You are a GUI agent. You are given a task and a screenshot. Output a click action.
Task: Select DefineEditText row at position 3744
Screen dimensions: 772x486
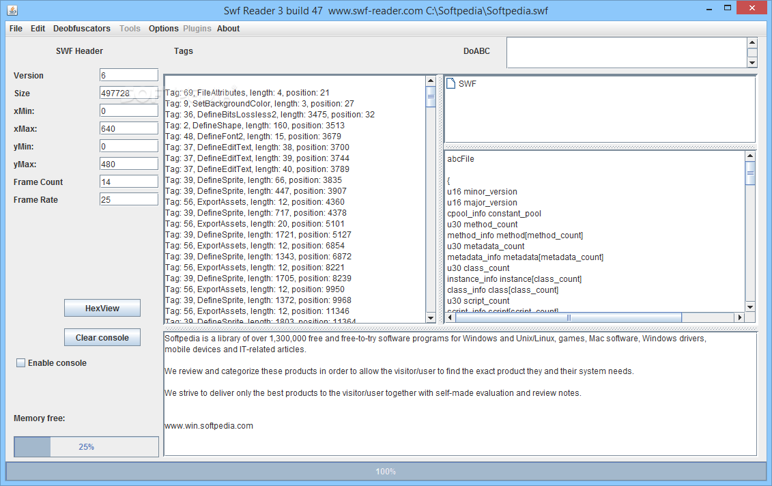point(257,158)
